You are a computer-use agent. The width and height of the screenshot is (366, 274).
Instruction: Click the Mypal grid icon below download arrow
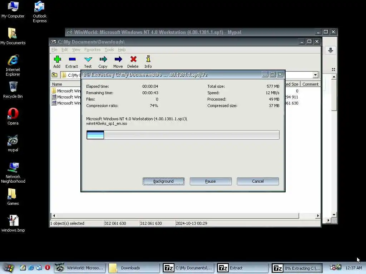(x=333, y=70)
